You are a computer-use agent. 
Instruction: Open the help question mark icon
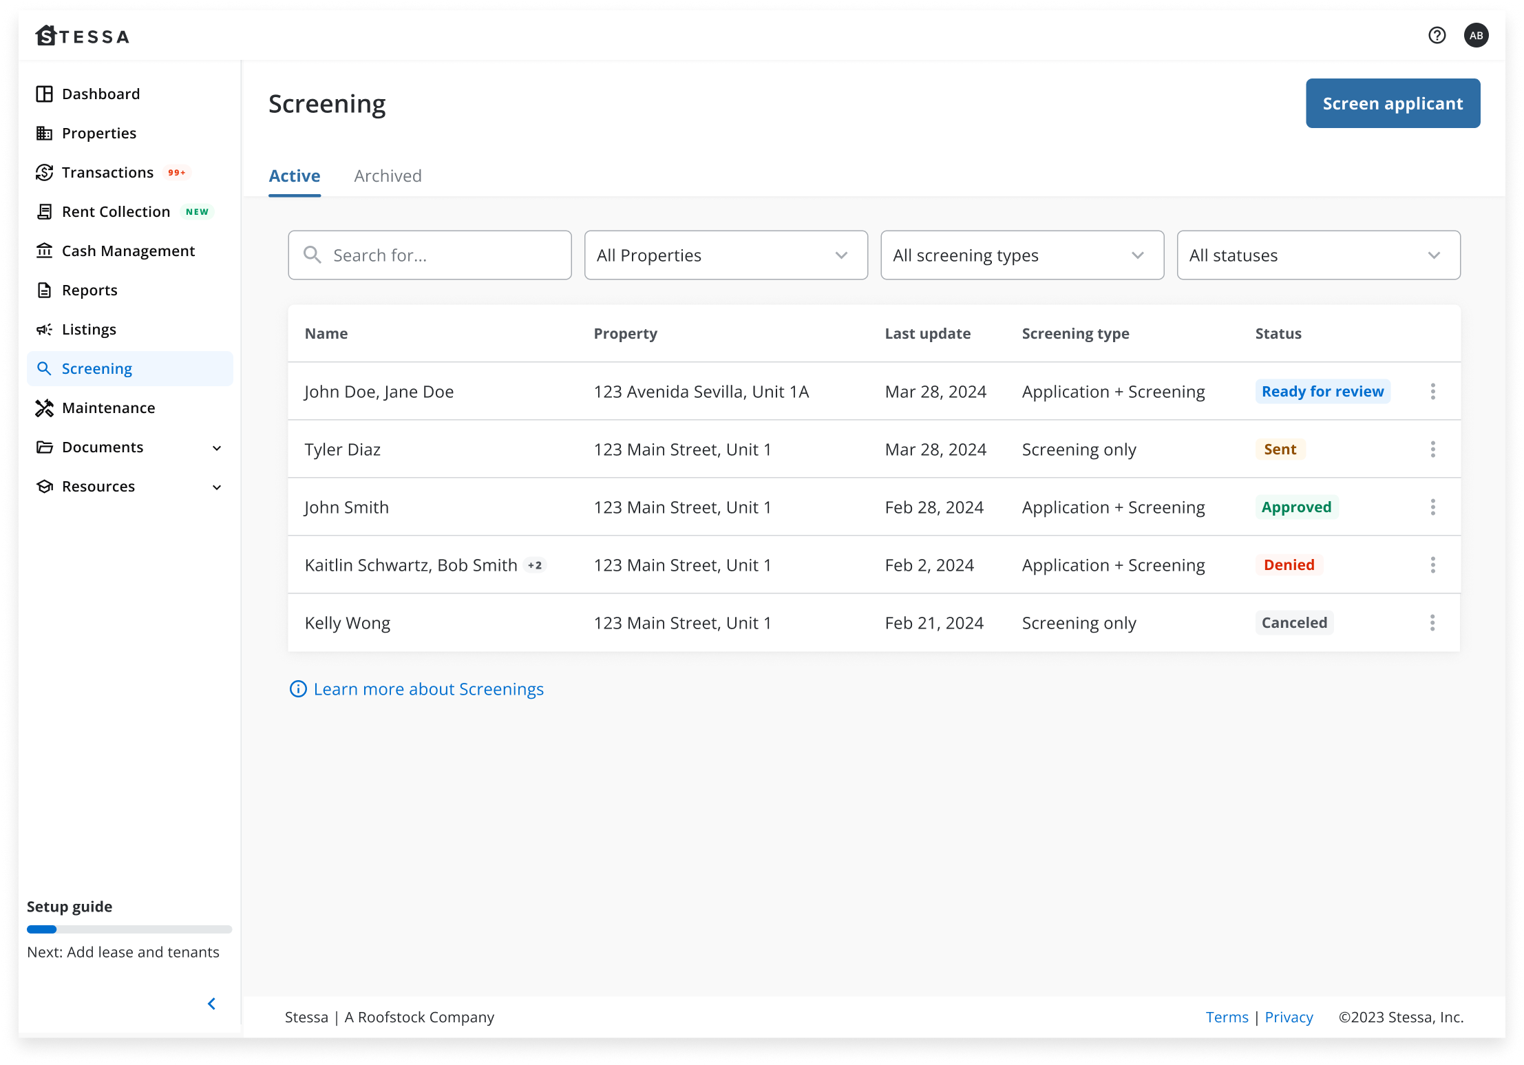tap(1437, 35)
